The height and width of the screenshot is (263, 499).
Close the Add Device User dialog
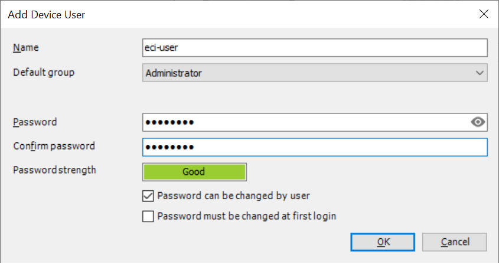point(484,14)
